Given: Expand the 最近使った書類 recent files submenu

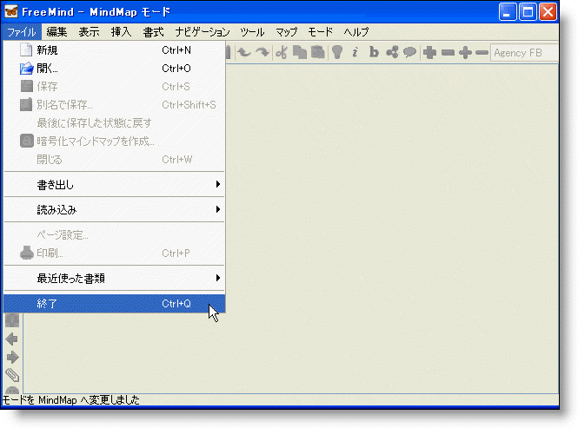Looking at the screenshot, I should (x=114, y=278).
